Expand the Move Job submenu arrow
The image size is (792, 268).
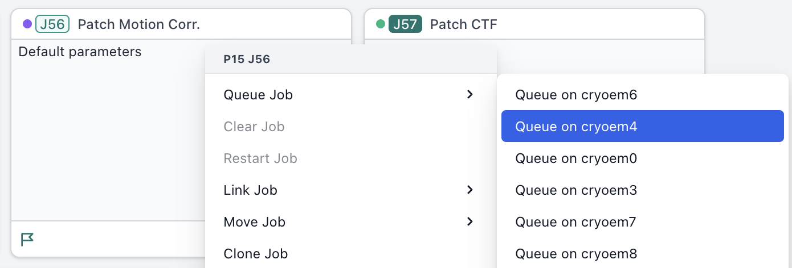(x=470, y=221)
